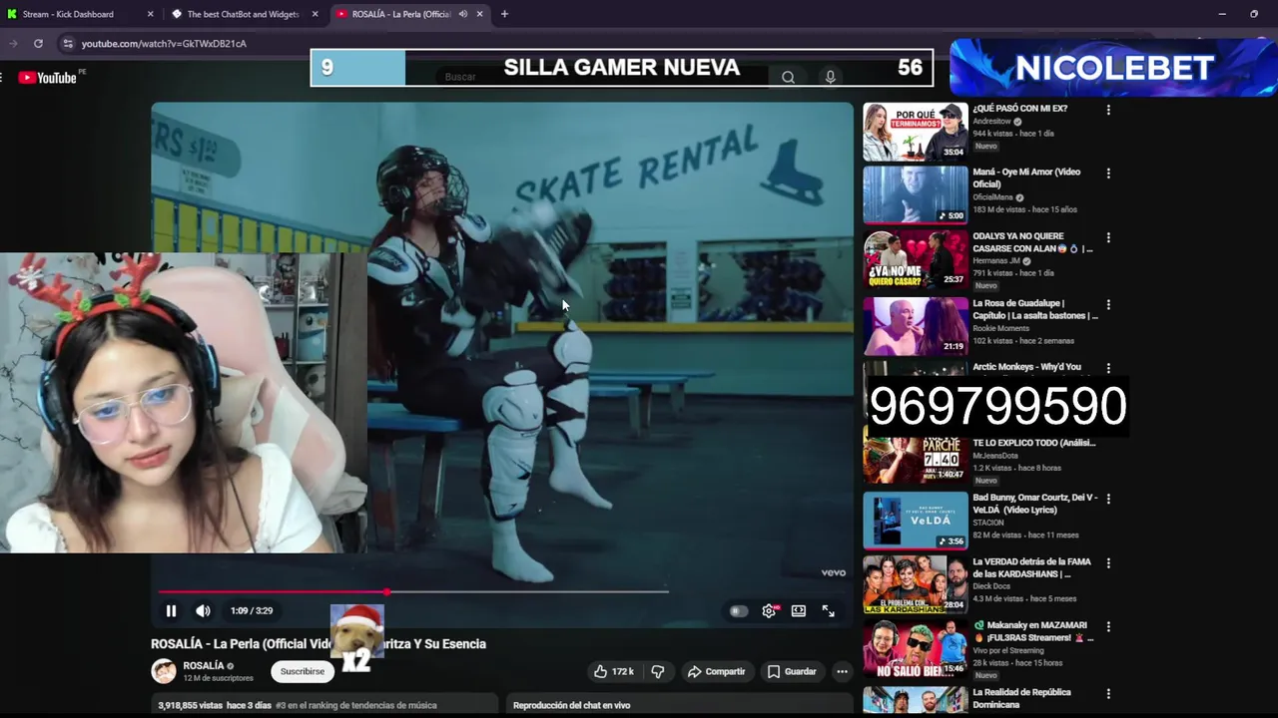Open options for La Realidad de República
The image size is (1278, 718).
tap(1108, 692)
